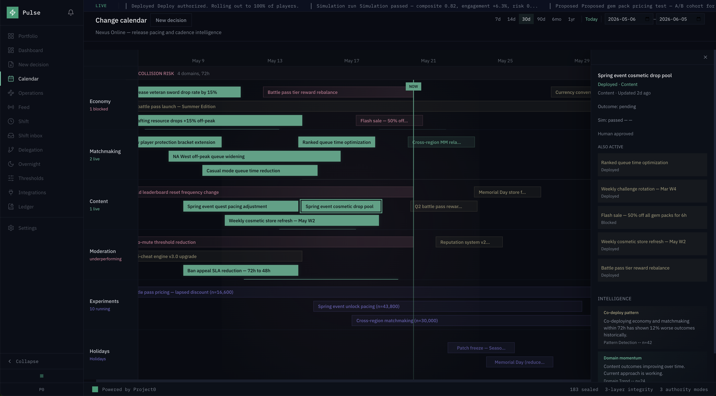Edit the start date 2026-05-06 field
The image size is (716, 396).
629,19
